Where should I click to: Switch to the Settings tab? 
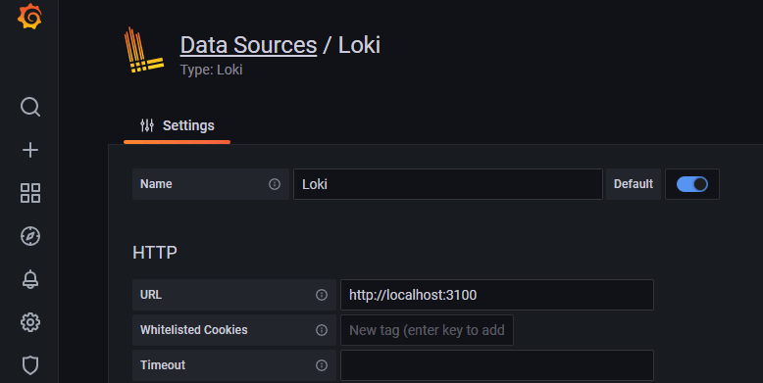tap(178, 126)
